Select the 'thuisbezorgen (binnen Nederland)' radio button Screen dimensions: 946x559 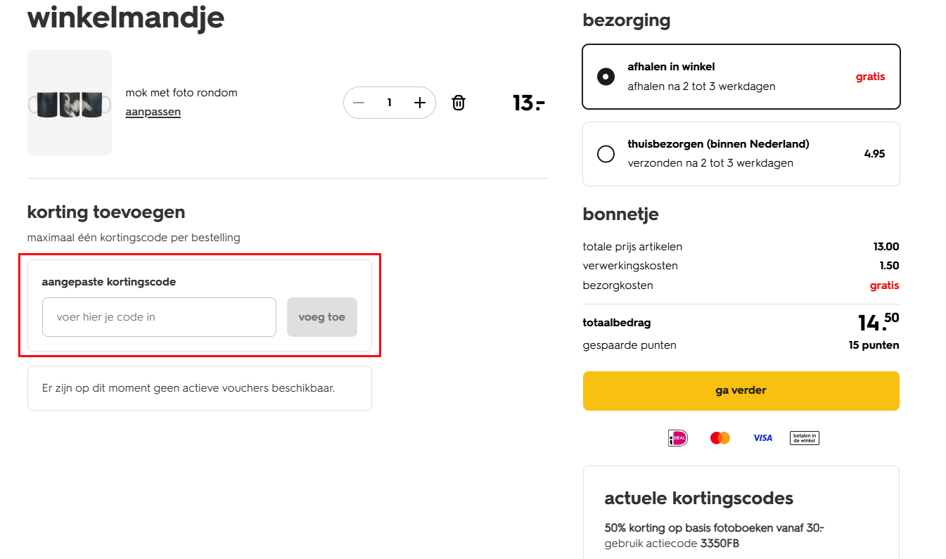pyautogui.click(x=606, y=154)
